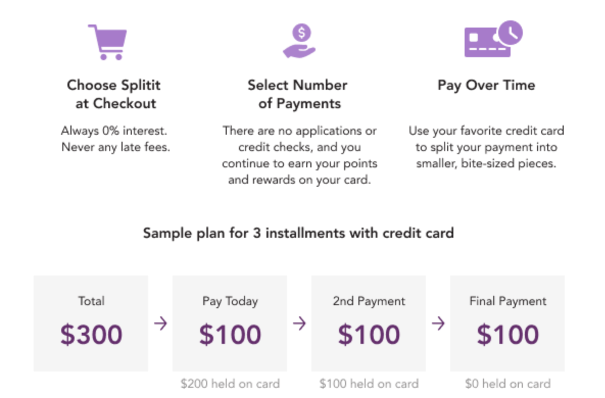The height and width of the screenshot is (398, 605).
Task: Click the $100 held on card caption
Action: tap(369, 384)
